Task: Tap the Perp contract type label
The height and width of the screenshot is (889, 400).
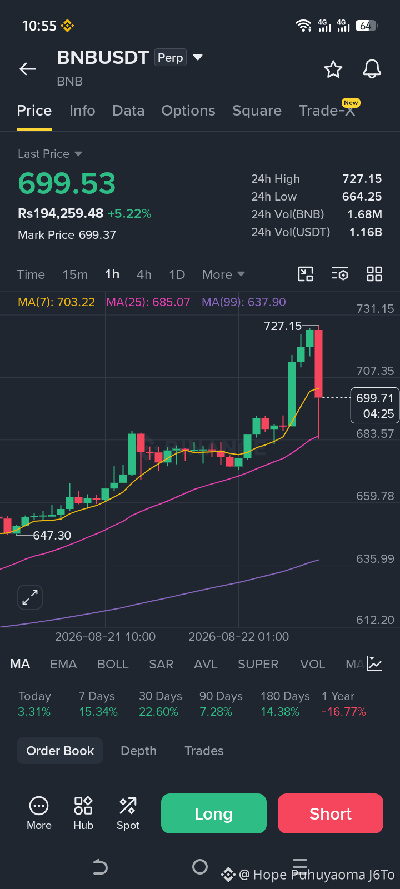Action: (170, 58)
